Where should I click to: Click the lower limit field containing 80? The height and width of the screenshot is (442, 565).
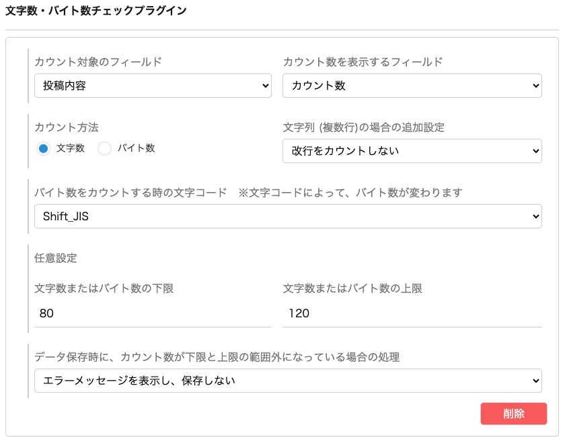tap(153, 313)
